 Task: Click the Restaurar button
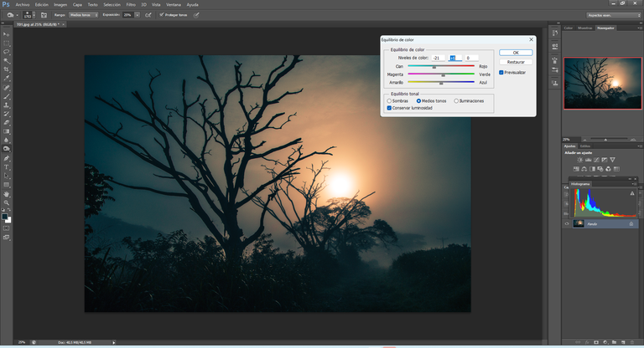(x=516, y=62)
